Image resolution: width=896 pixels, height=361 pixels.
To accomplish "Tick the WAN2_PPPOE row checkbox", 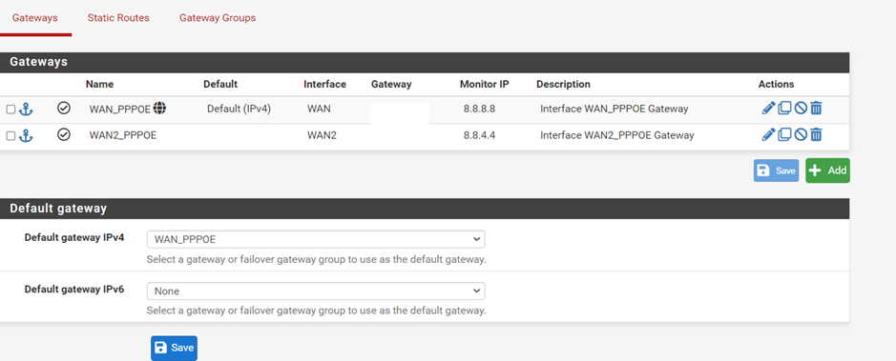I will pos(10,135).
